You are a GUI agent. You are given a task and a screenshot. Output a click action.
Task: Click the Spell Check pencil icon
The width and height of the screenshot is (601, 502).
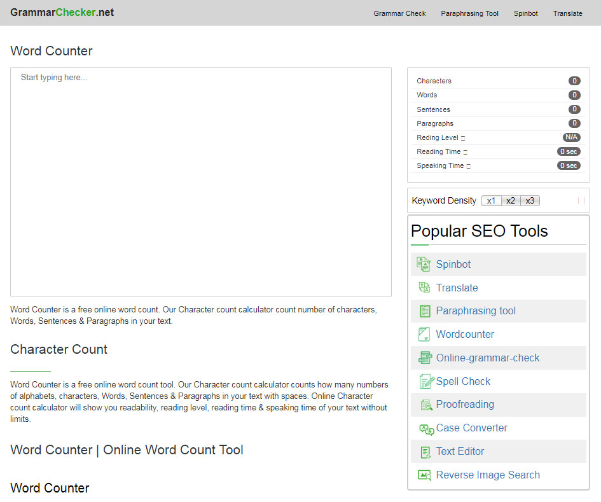425,382
